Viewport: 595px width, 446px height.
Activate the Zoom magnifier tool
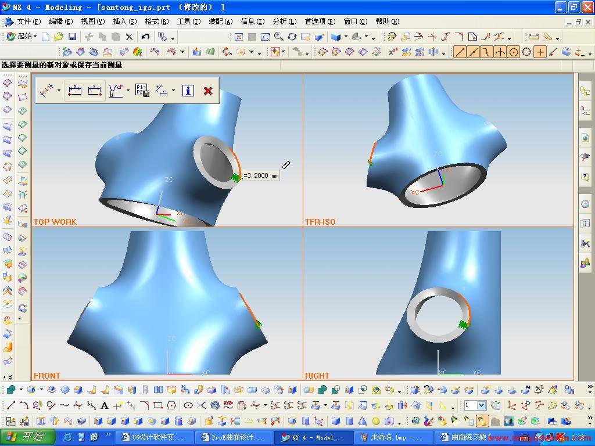point(278,37)
